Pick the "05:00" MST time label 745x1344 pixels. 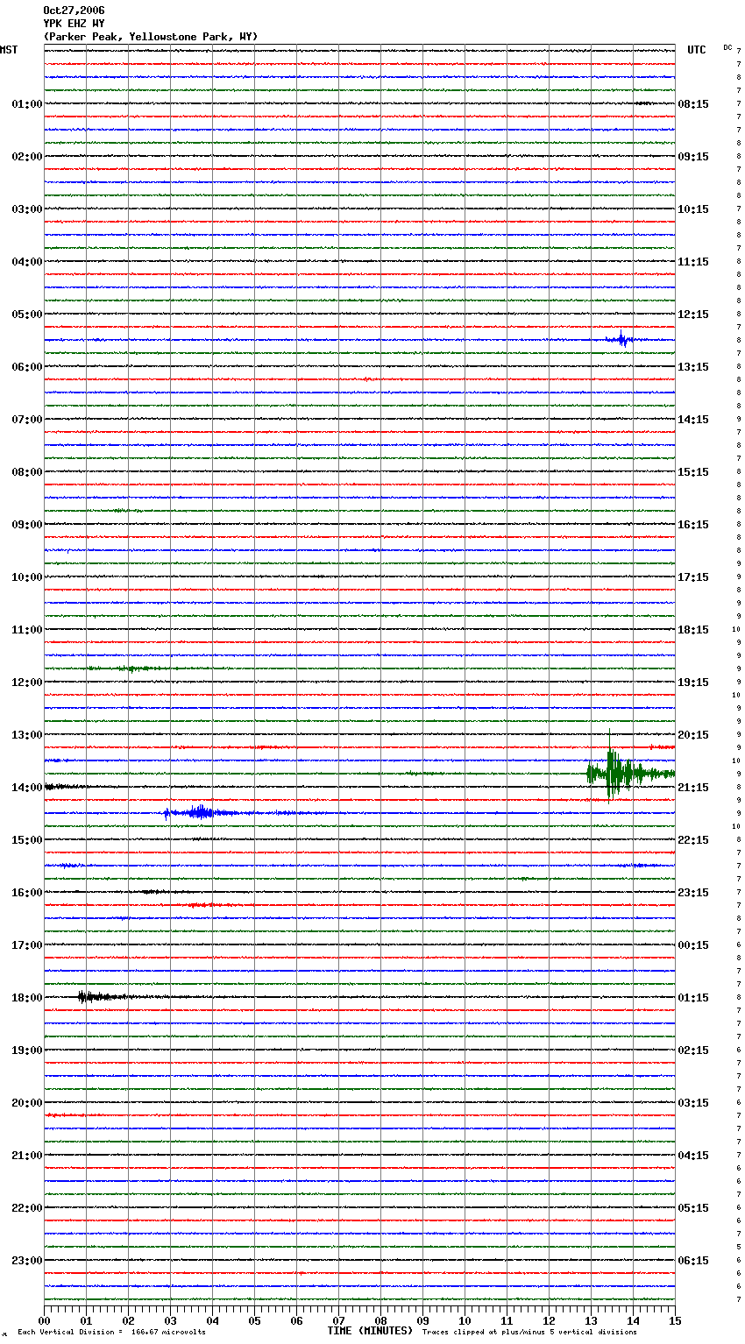27,315
